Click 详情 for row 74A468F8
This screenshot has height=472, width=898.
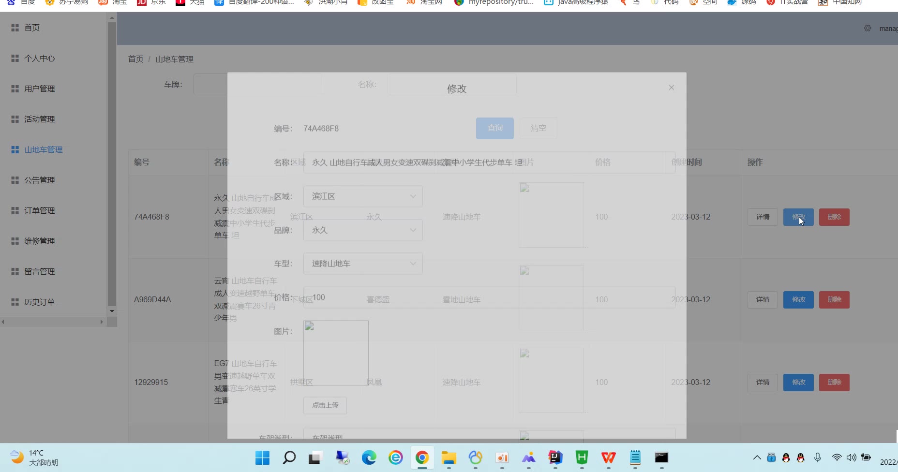coord(763,217)
